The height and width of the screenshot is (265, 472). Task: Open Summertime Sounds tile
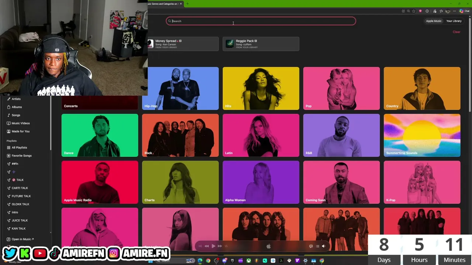pyautogui.click(x=422, y=135)
